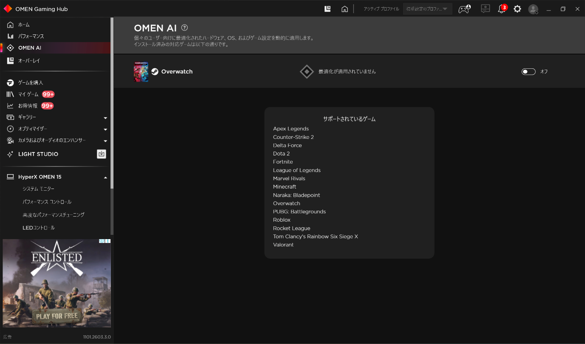
Task: Click the ギャラリー camera icon
Action: pyautogui.click(x=10, y=117)
